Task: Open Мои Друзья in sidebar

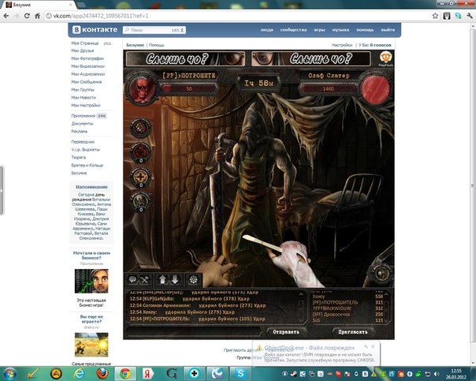Action: coord(83,50)
